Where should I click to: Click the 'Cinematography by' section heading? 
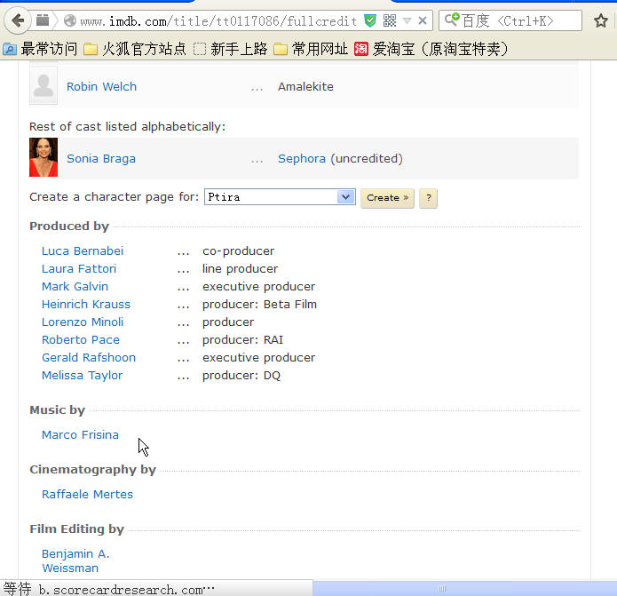click(x=93, y=470)
